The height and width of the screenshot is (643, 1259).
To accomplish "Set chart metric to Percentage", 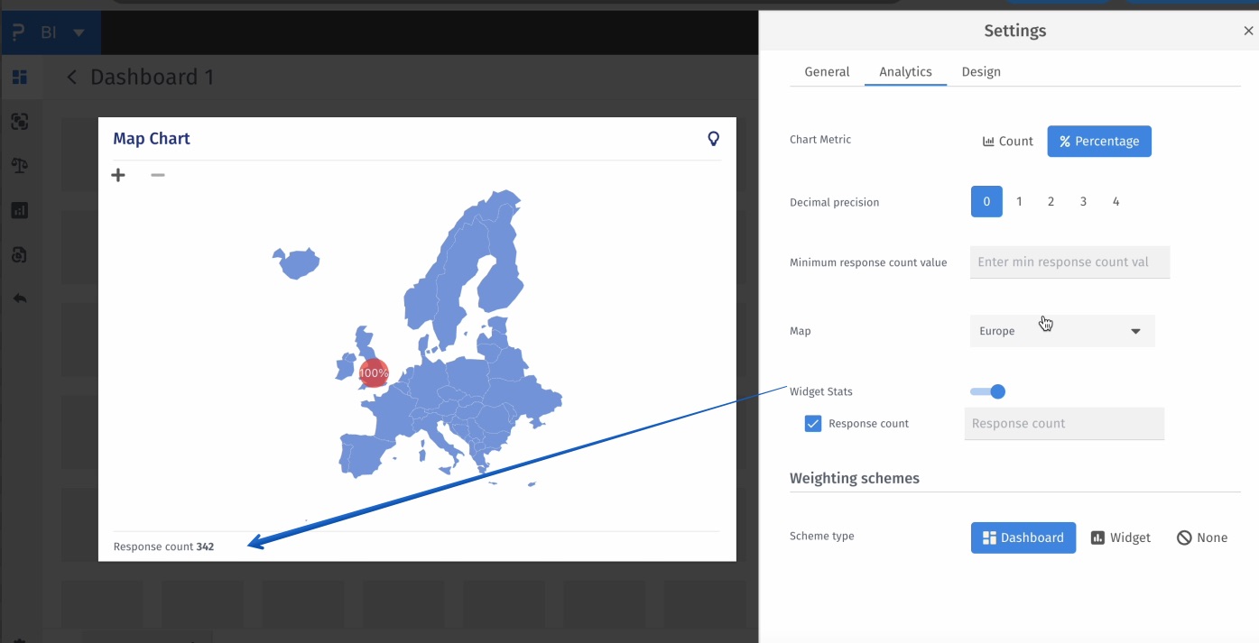I will pyautogui.click(x=1099, y=142).
